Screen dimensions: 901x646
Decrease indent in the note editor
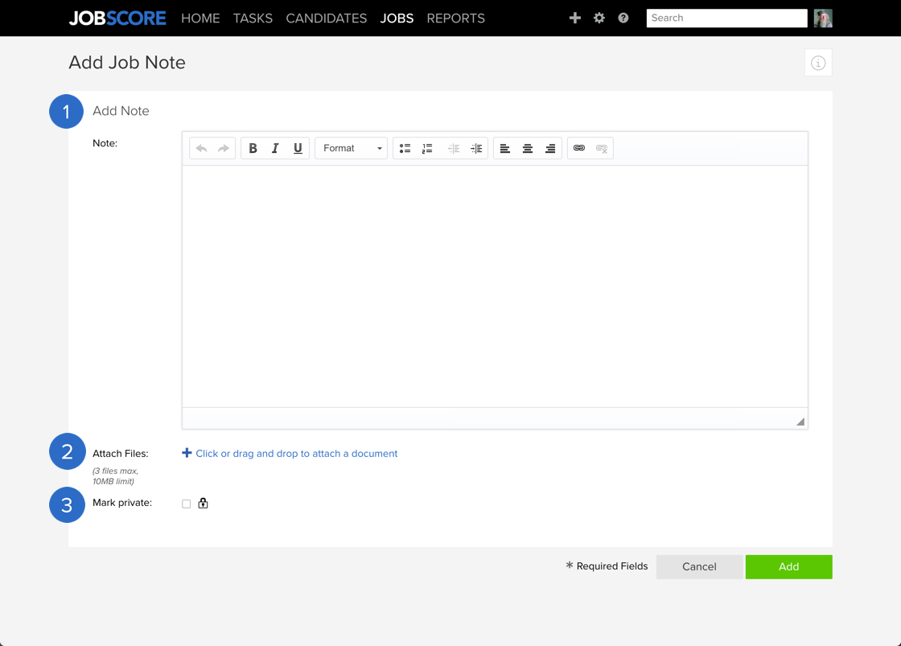(454, 148)
